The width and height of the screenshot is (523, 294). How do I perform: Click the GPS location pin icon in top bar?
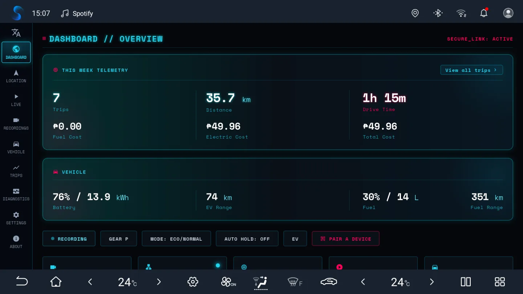(x=415, y=13)
